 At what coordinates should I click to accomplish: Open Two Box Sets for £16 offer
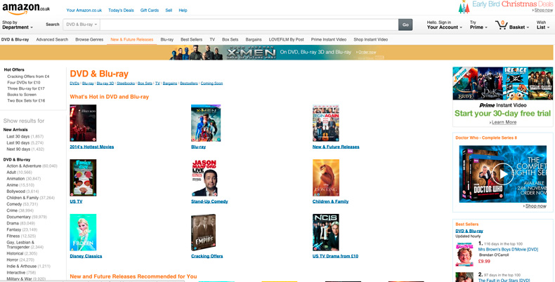pyautogui.click(x=26, y=100)
